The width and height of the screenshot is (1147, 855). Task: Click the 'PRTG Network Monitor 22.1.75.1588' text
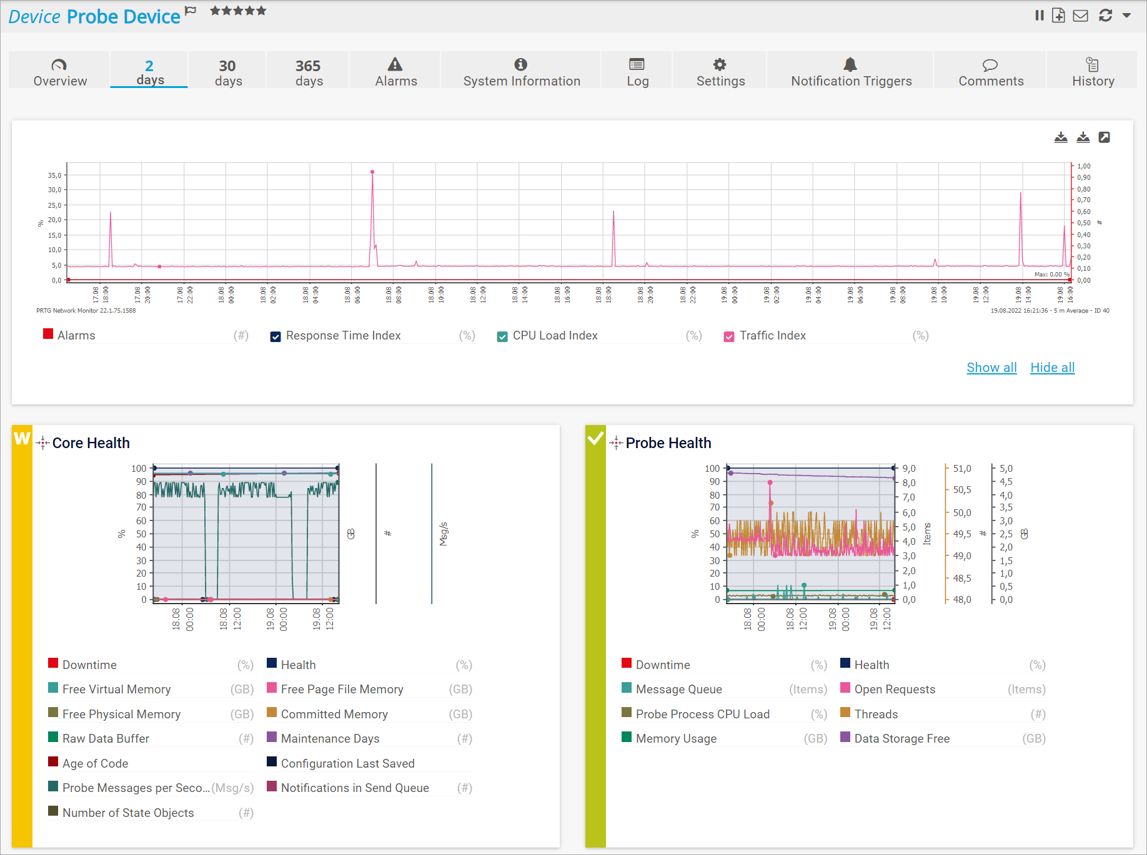click(86, 311)
